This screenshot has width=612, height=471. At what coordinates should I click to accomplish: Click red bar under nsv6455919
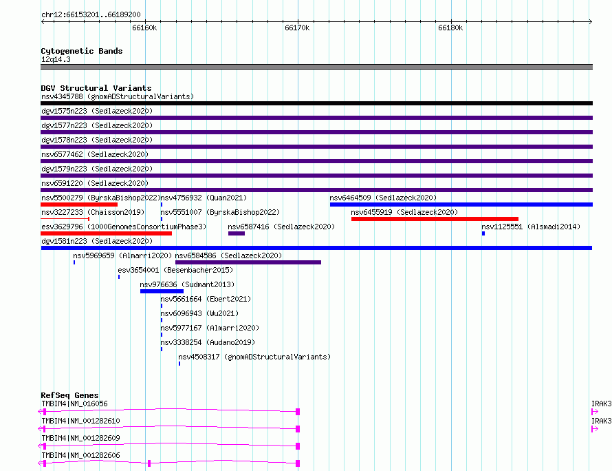(435, 219)
